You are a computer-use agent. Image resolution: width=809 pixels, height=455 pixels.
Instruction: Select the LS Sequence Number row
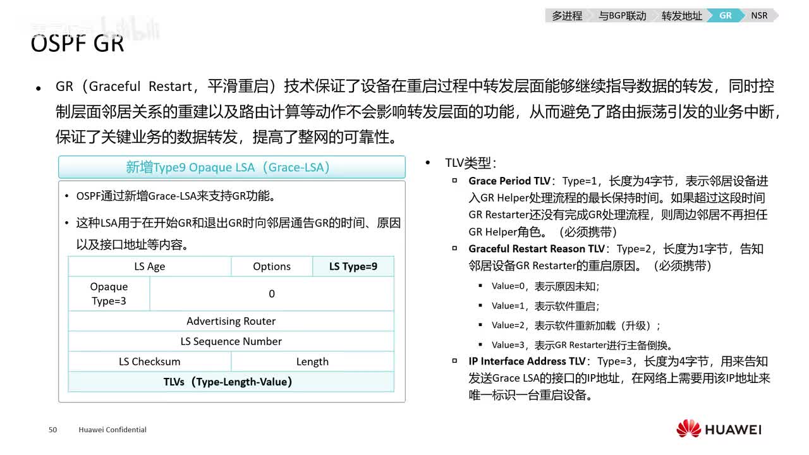pos(231,341)
